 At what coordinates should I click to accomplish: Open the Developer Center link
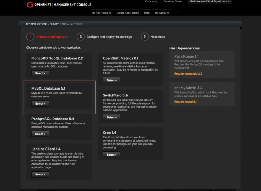click(x=173, y=2)
